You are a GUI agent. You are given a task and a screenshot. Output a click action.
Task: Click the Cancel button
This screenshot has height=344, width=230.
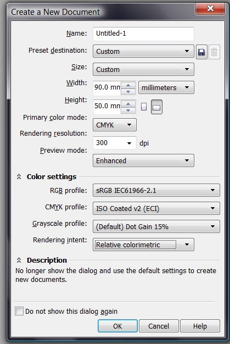[159, 326]
